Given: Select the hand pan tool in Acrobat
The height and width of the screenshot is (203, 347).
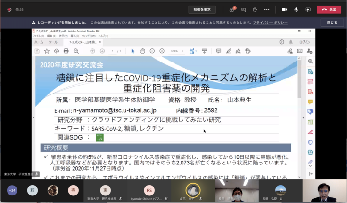Looking at the screenshot, I should pyautogui.click(x=142, y=51).
